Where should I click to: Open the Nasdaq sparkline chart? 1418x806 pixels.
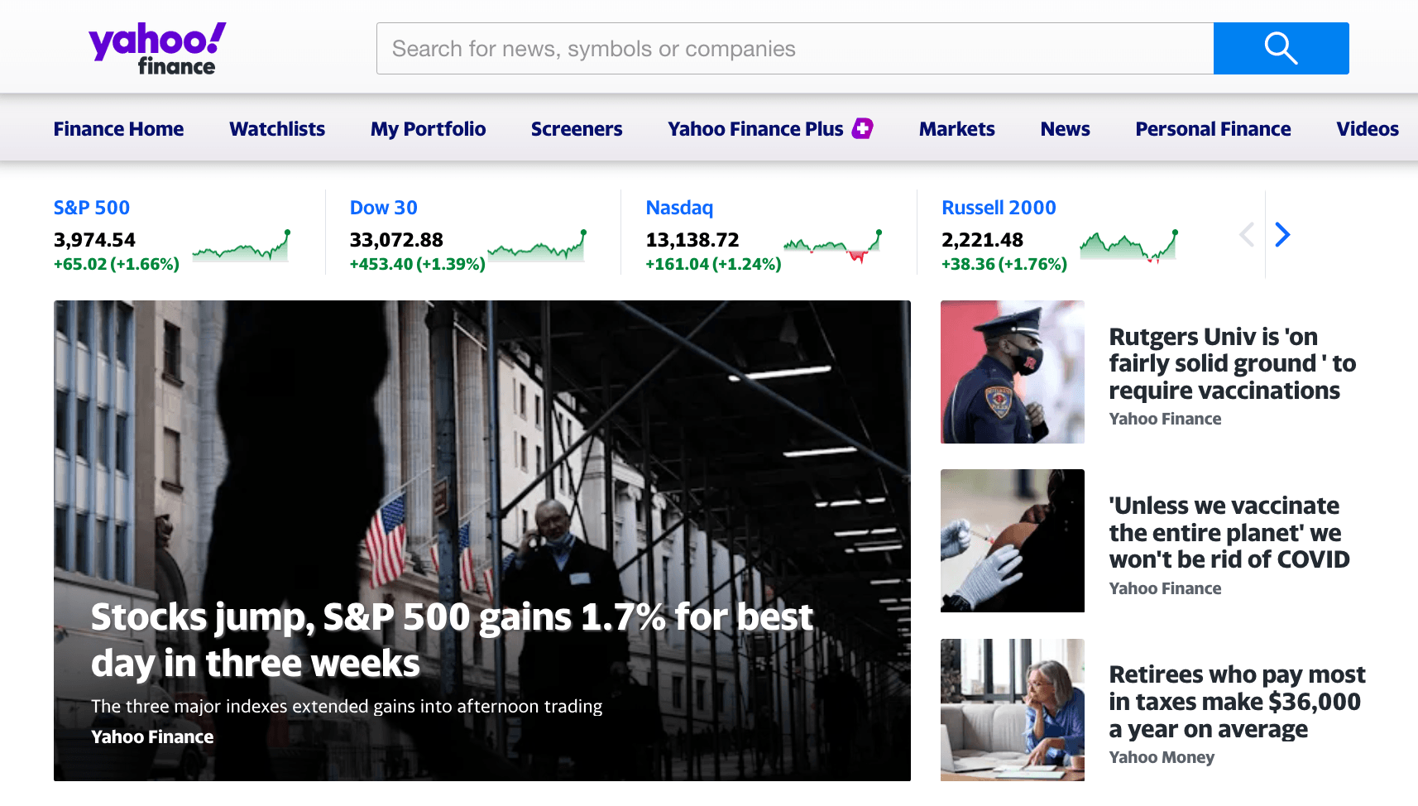(832, 246)
